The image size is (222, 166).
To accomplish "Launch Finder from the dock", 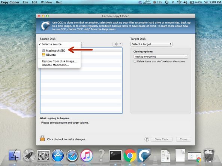I will pos(15,156).
